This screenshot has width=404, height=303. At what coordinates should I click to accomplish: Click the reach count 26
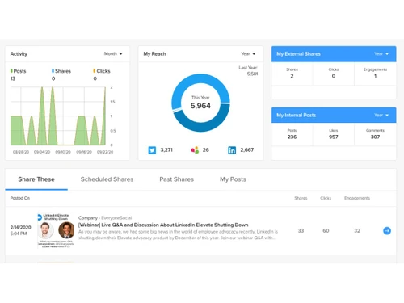[206, 150]
